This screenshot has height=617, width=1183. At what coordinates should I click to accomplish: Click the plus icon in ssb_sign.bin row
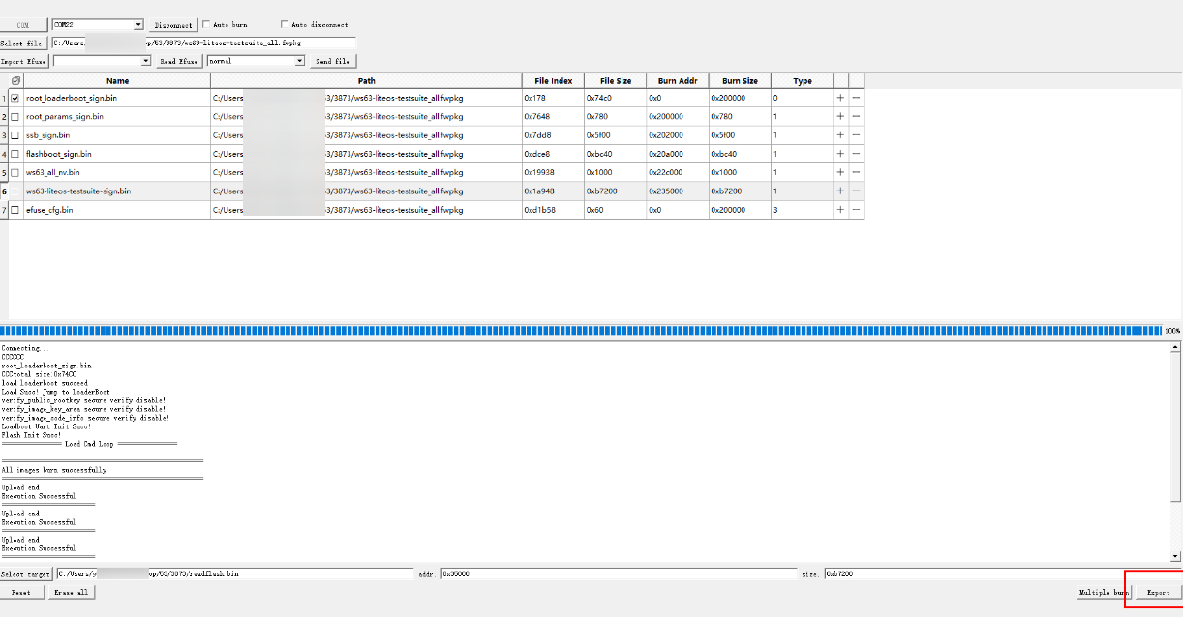tap(840, 135)
